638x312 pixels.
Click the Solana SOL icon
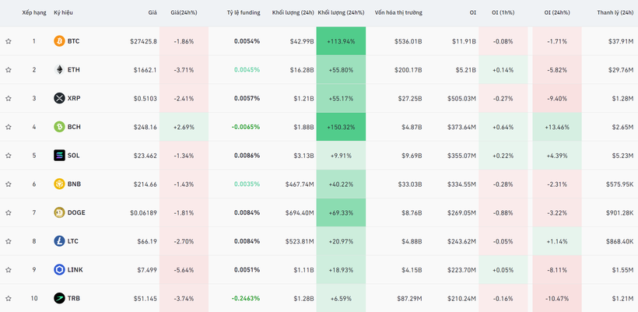click(59, 156)
